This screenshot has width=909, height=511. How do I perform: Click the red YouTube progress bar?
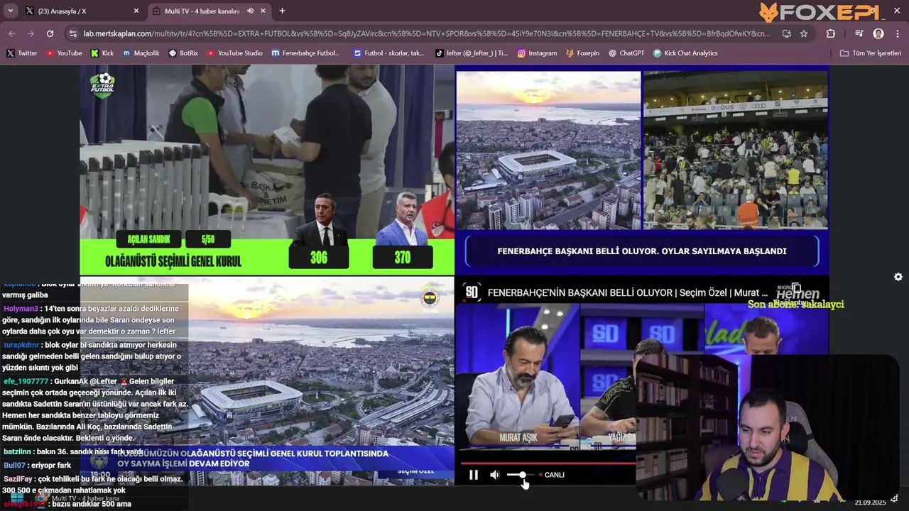(547, 463)
